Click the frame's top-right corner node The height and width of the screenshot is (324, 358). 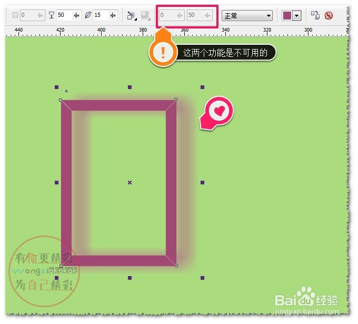[176, 100]
